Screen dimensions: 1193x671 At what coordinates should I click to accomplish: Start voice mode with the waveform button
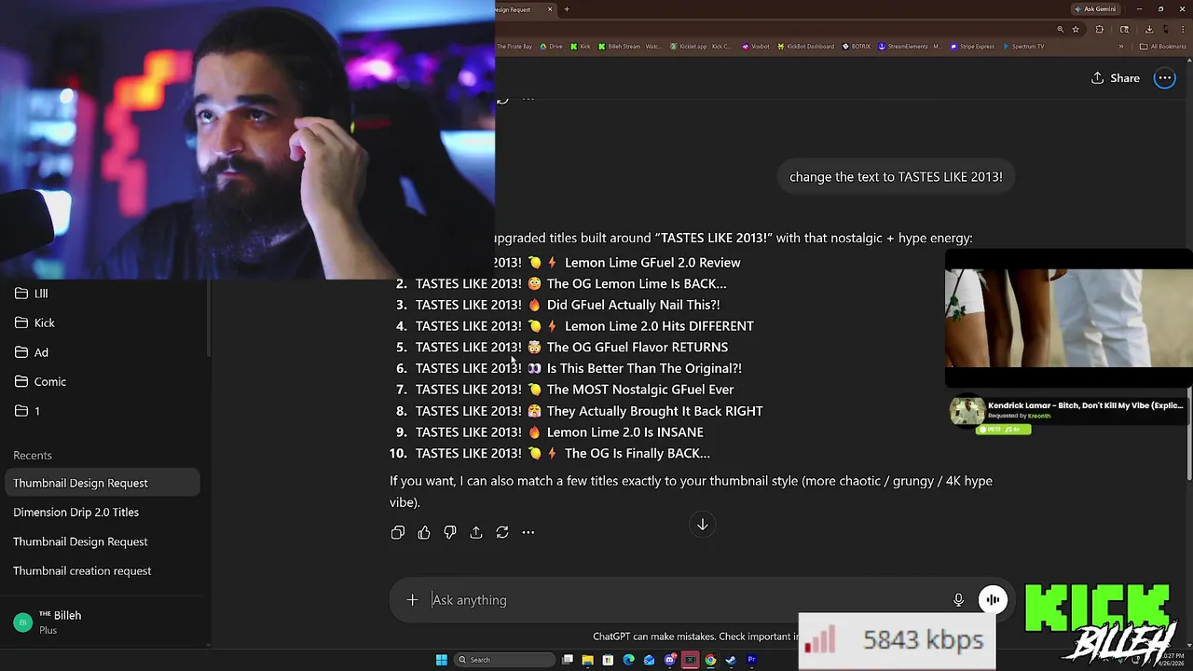coord(993,600)
